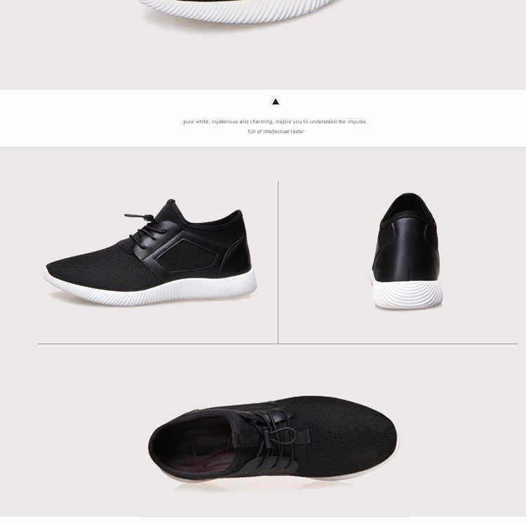Click the "pure white, mysterious and charming" caption line
Screen dimensions: 526x523
pyautogui.click(x=275, y=122)
